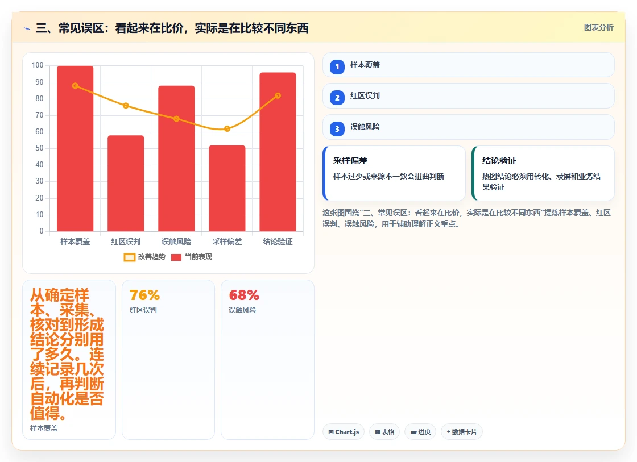Click the 76% 红区误判 stat card
Image resolution: width=637 pixels, height=462 pixels.
click(168, 359)
